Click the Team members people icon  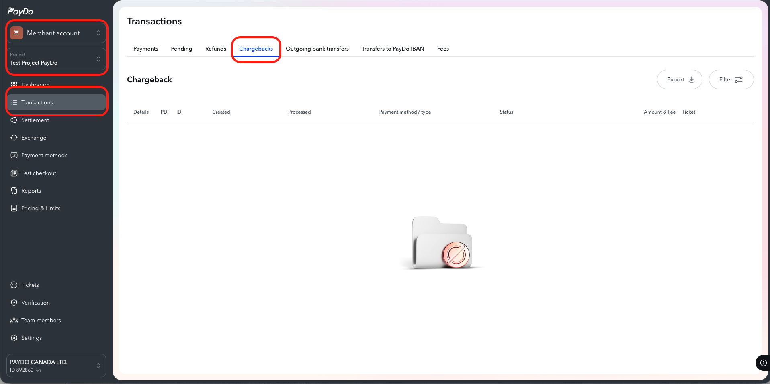pyautogui.click(x=14, y=320)
